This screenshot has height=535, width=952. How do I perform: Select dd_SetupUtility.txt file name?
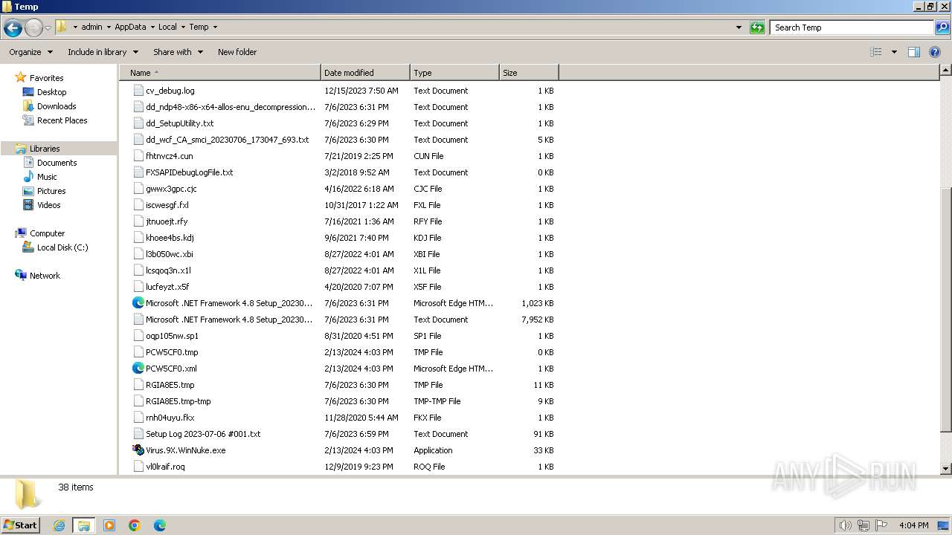pos(179,123)
